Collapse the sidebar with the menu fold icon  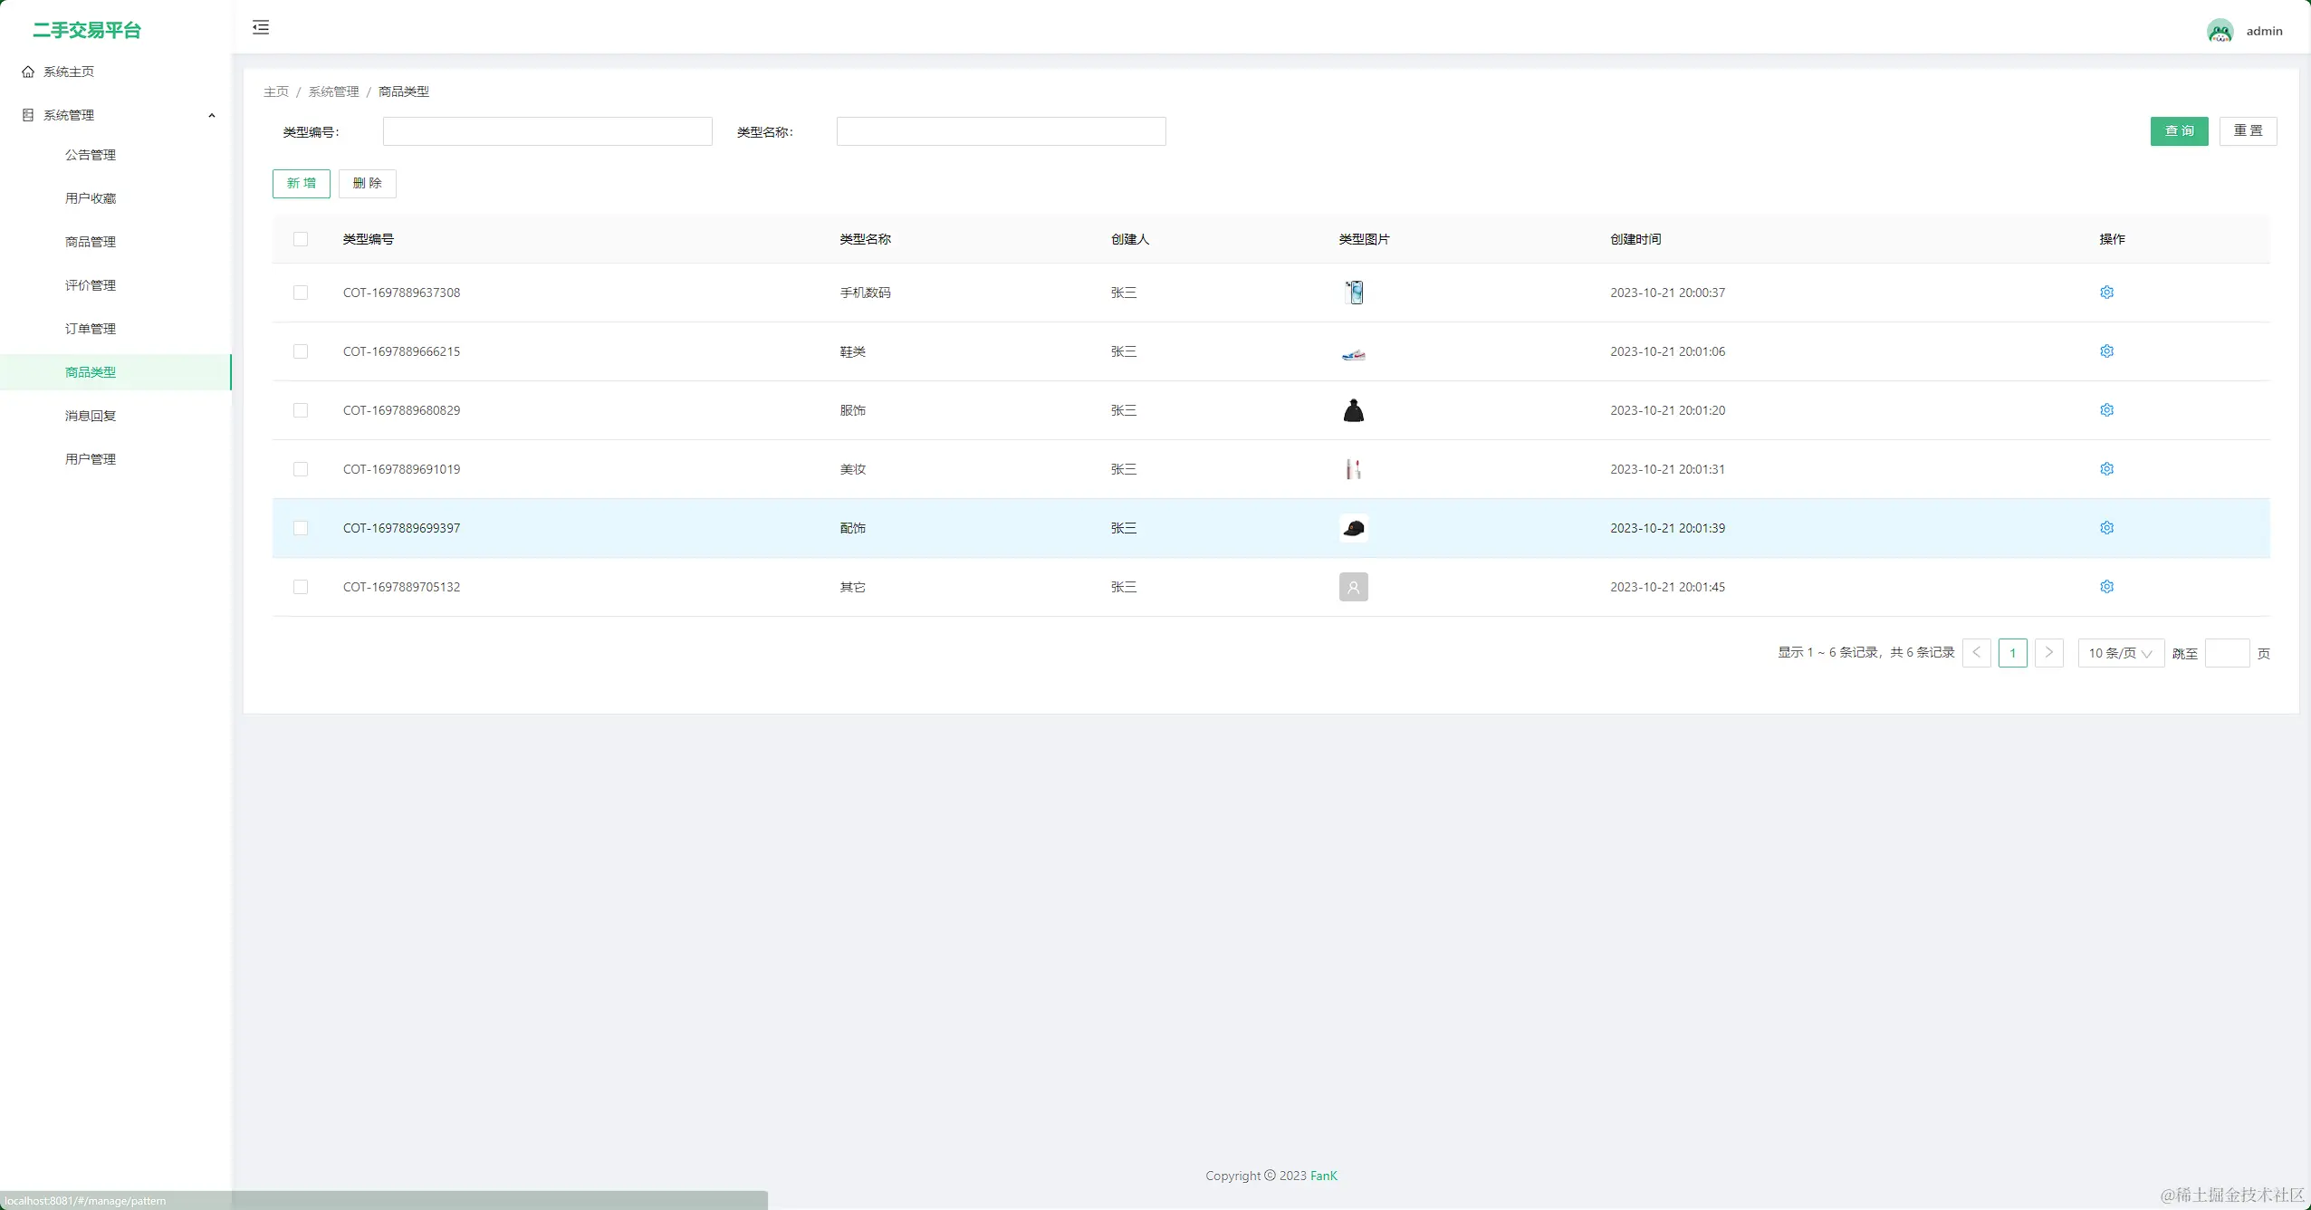click(261, 27)
